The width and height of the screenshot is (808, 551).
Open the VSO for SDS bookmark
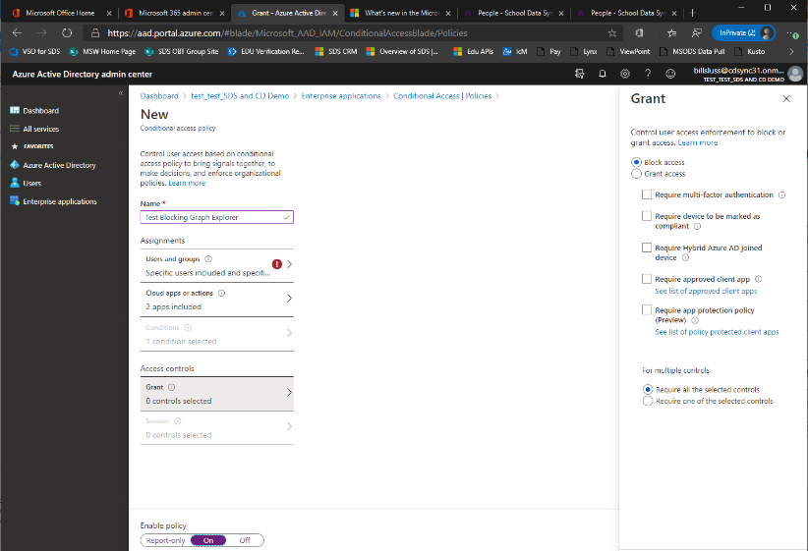point(35,51)
